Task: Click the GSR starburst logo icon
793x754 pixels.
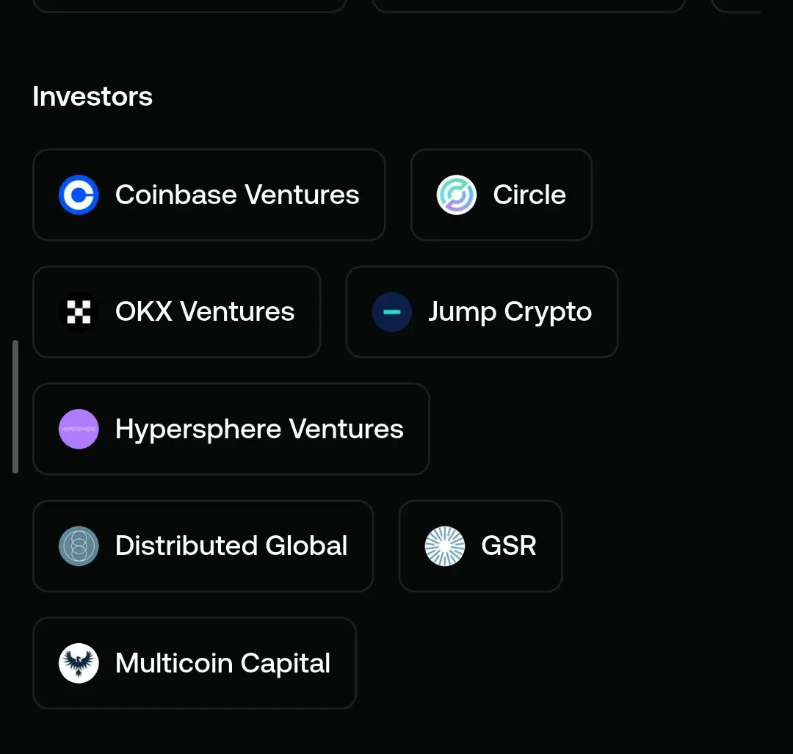Action: click(x=444, y=545)
